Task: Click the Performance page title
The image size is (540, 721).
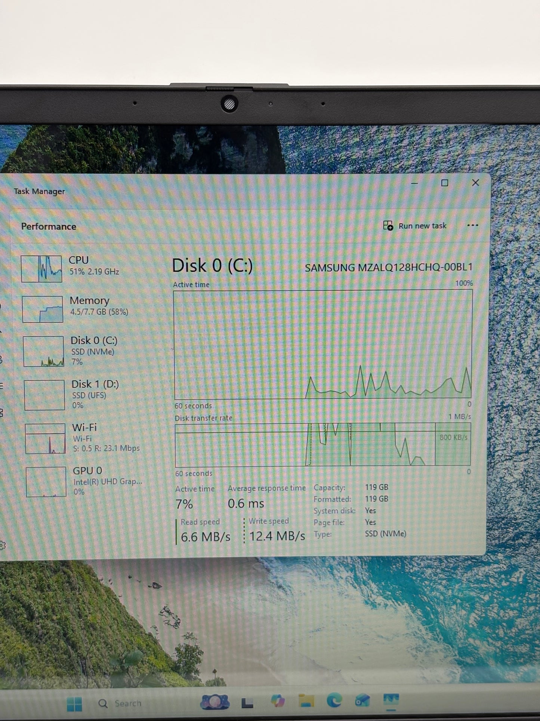Action: click(49, 226)
